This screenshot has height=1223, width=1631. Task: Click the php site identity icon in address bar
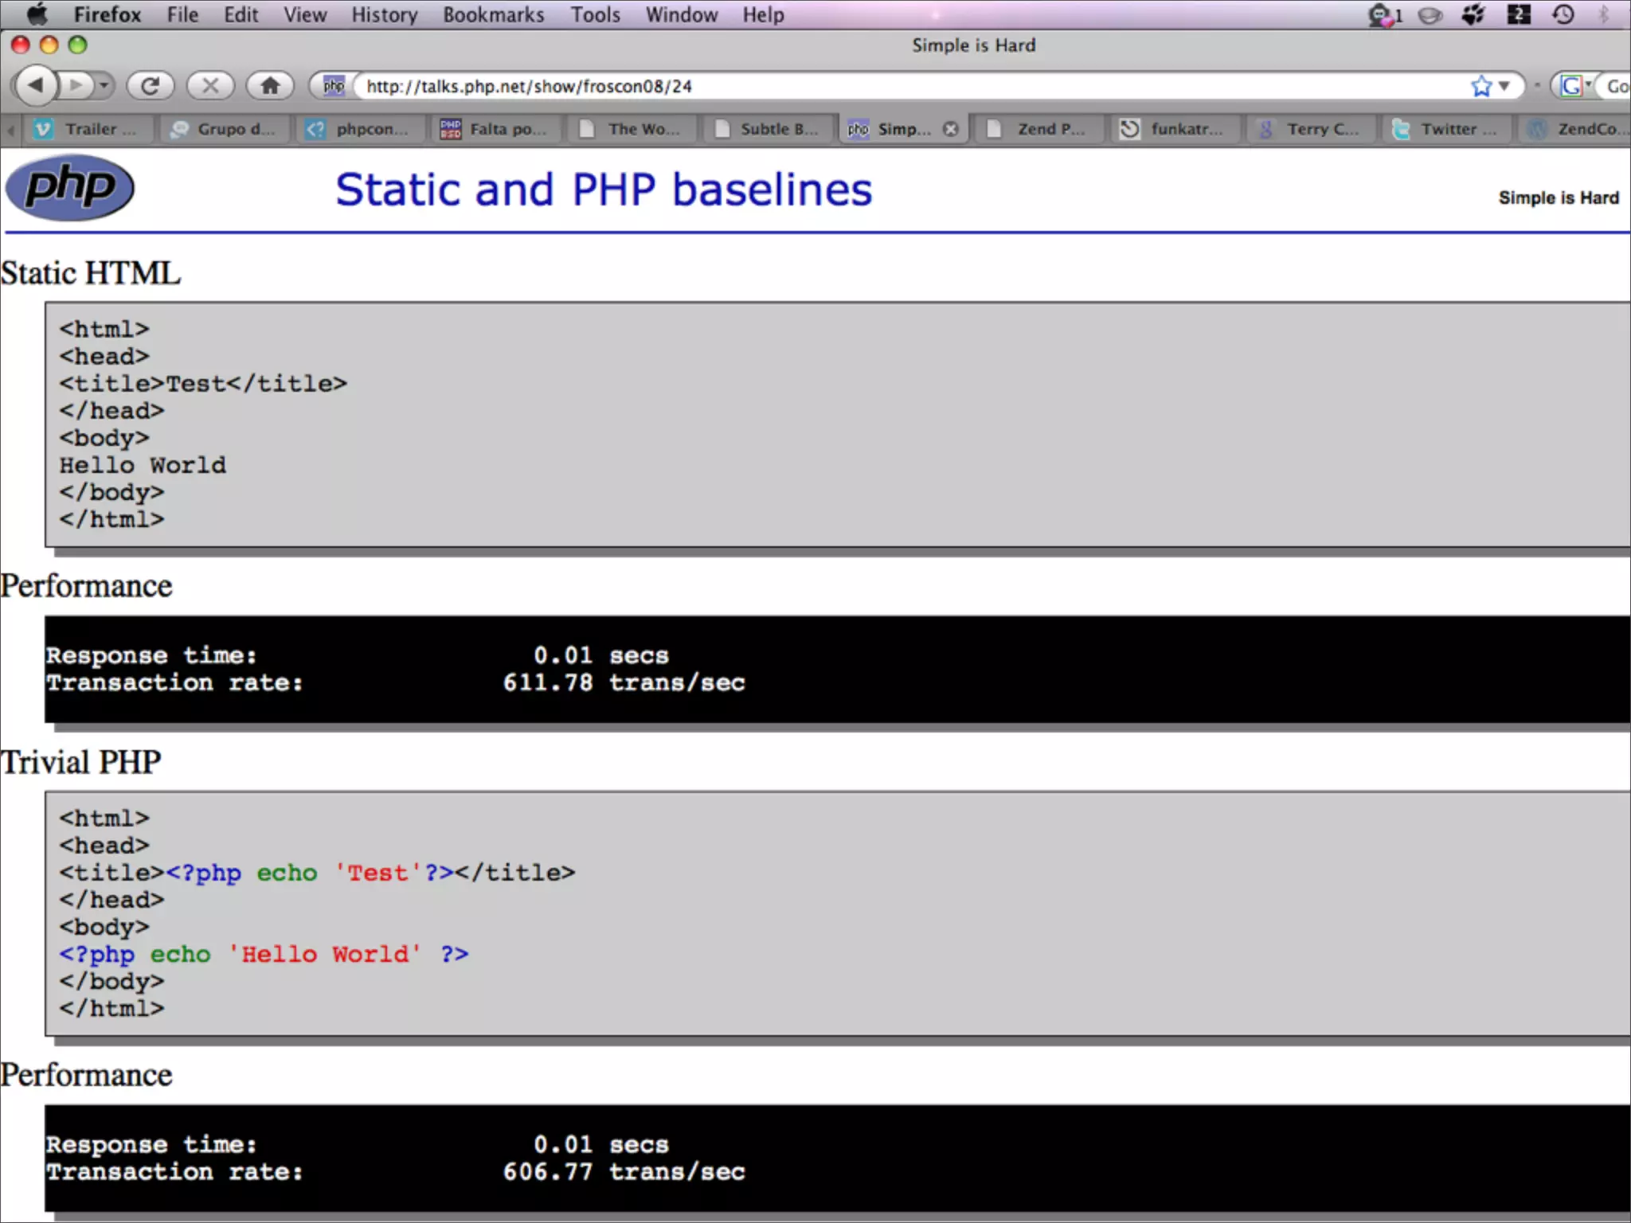[334, 85]
